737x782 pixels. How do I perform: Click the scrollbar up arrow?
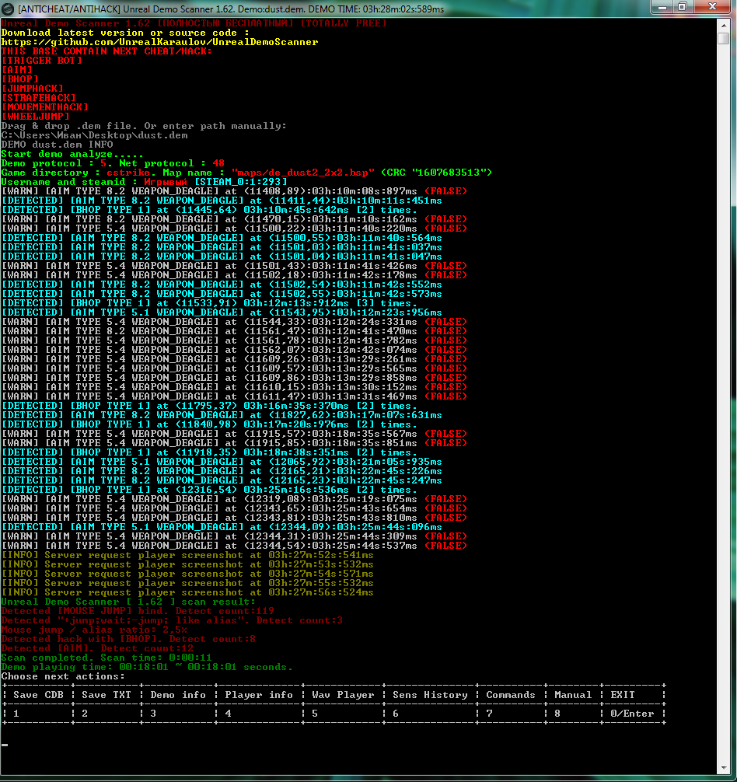(724, 24)
